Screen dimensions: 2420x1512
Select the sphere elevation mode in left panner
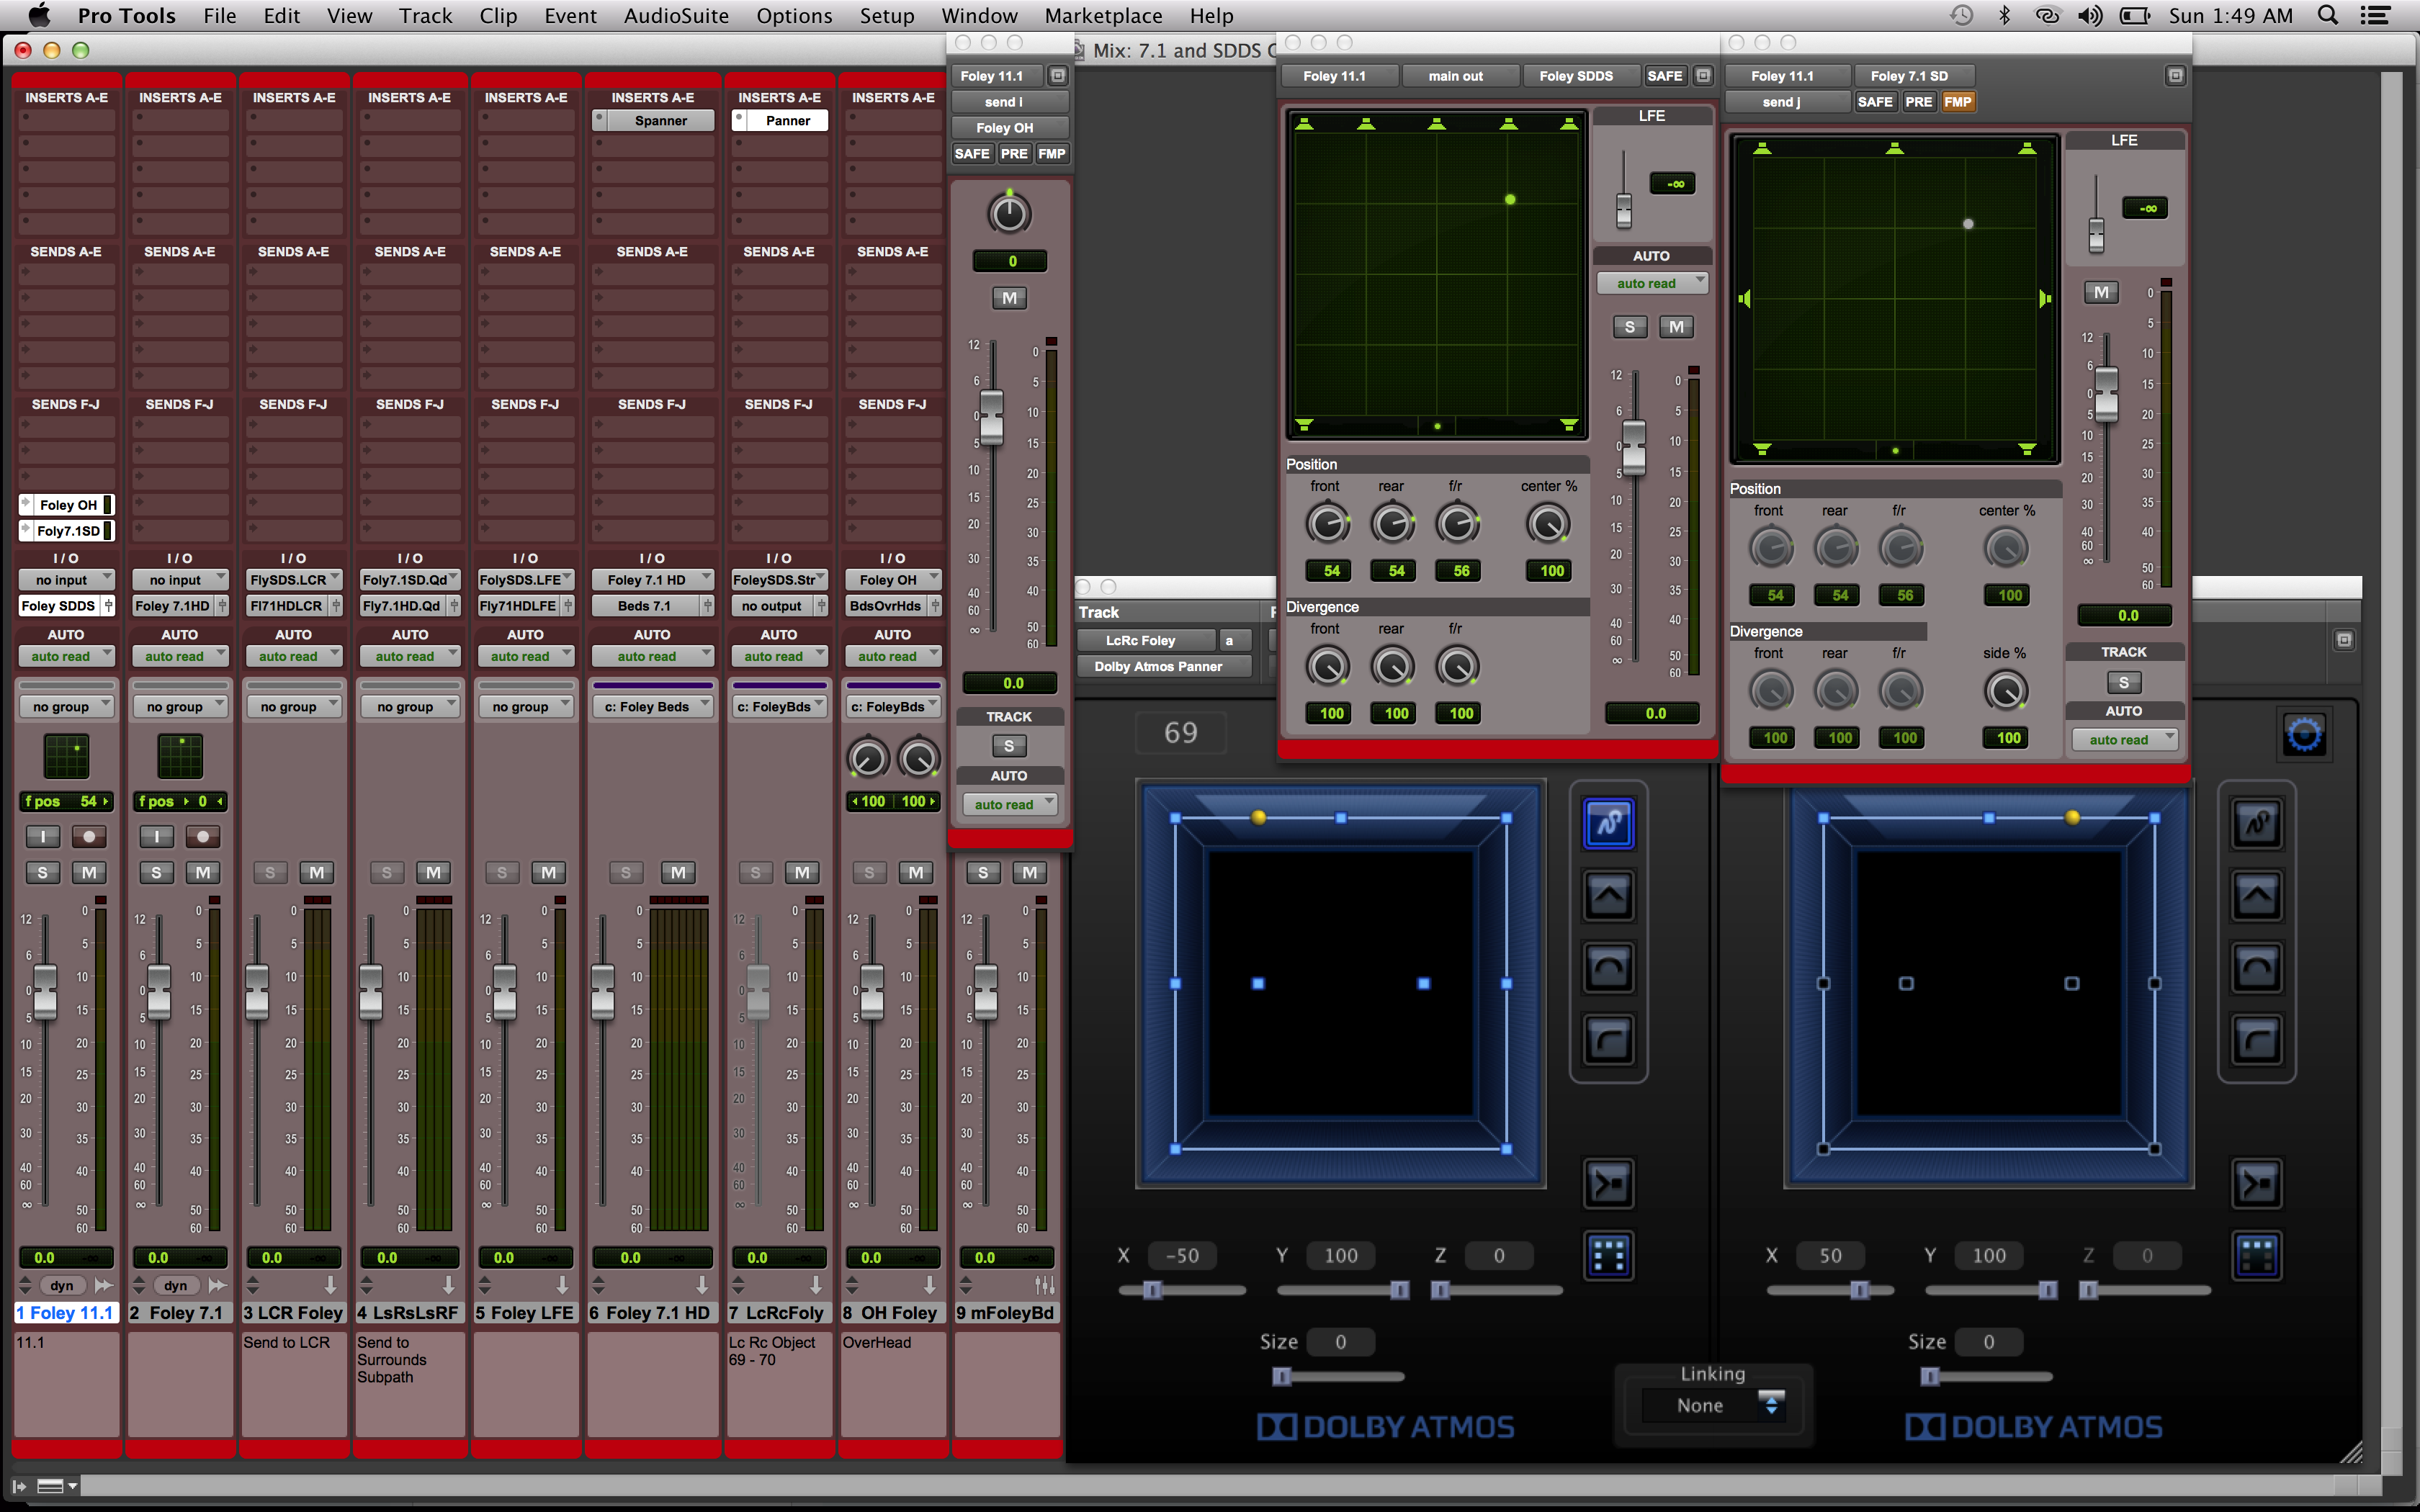pyautogui.click(x=1608, y=968)
